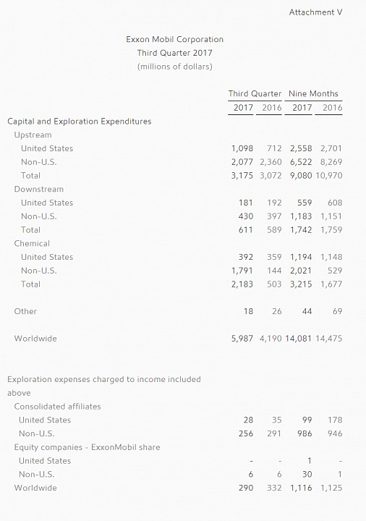Click Worldwide nine months 2016 value 14,475
The height and width of the screenshot is (521, 366).
(329, 339)
